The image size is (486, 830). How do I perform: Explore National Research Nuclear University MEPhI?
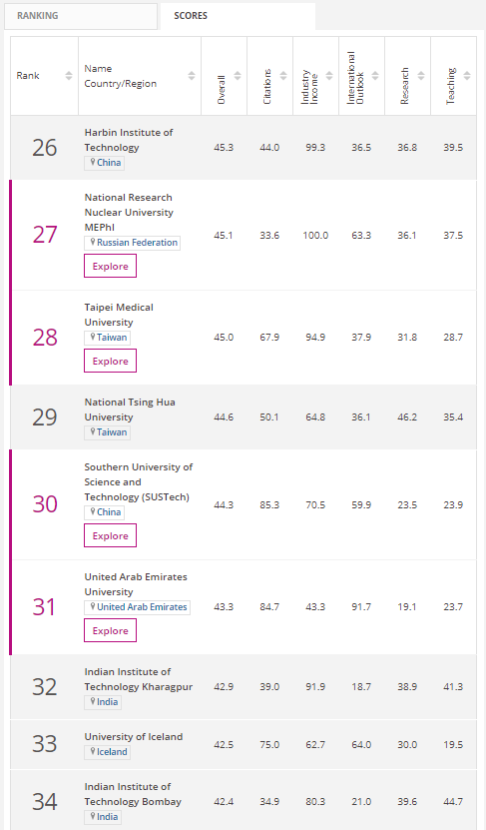pyautogui.click(x=110, y=266)
